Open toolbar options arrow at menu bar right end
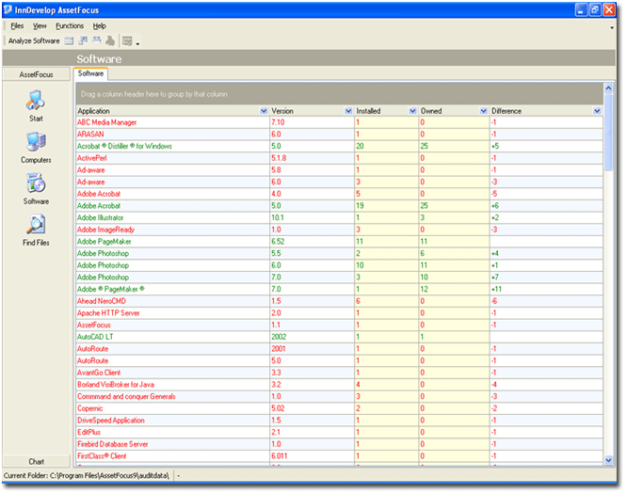 coord(612,27)
